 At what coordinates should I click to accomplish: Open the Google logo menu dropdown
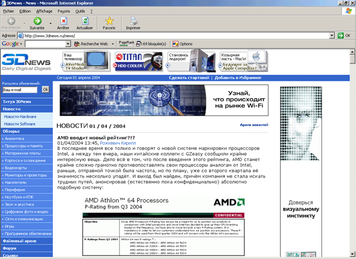click(21, 44)
